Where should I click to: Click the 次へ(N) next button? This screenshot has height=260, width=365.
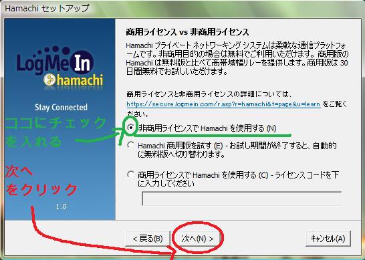197,239
